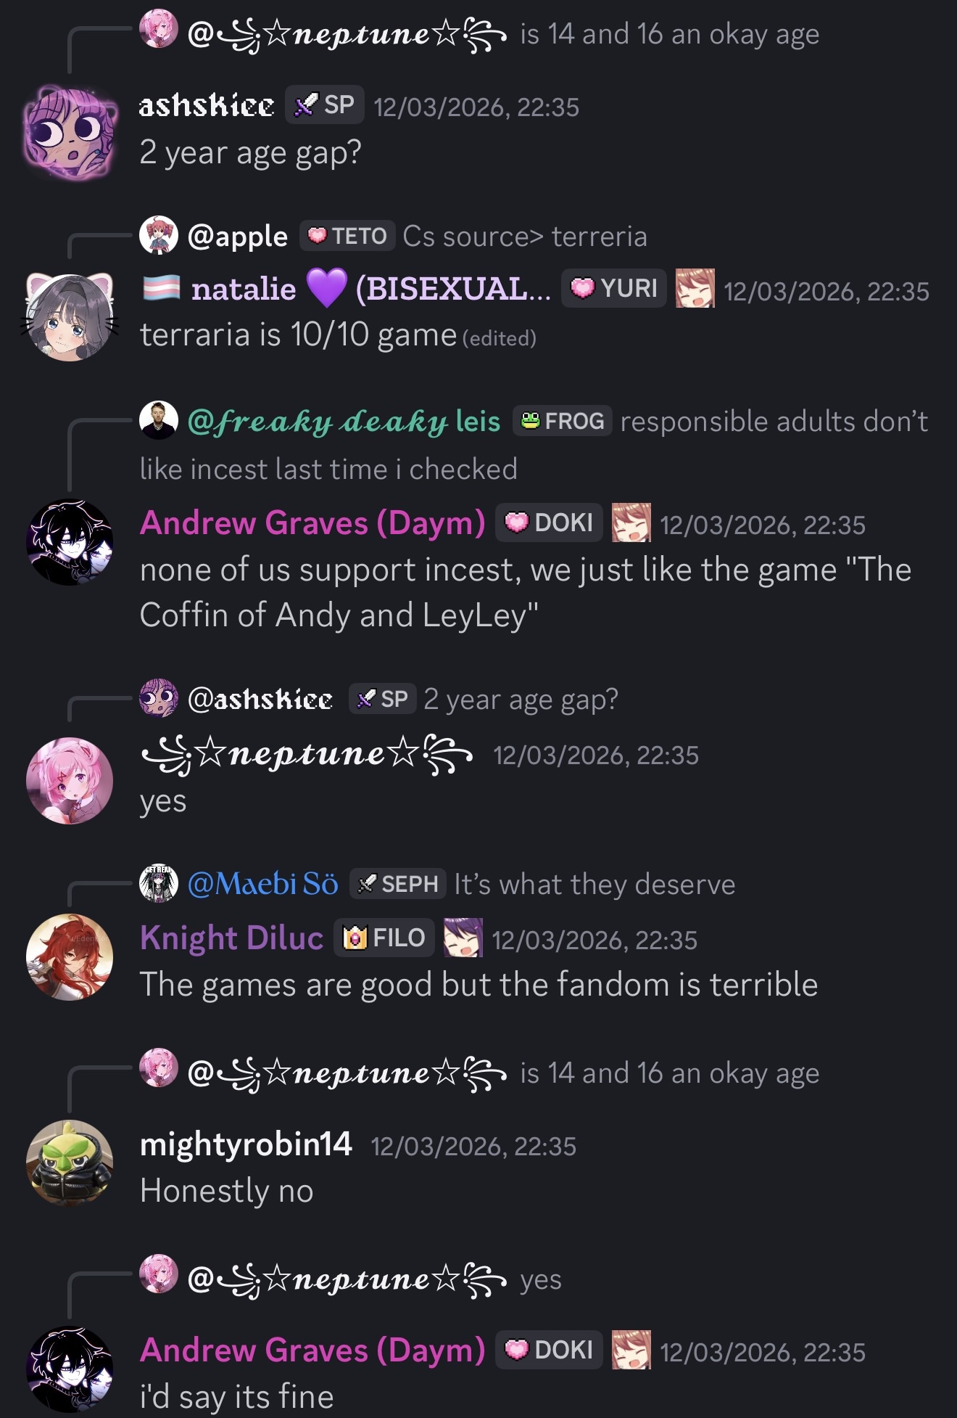Image resolution: width=957 pixels, height=1418 pixels.
Task: Open Andrew Graves (Daym) username above incest message
Action: (x=312, y=522)
